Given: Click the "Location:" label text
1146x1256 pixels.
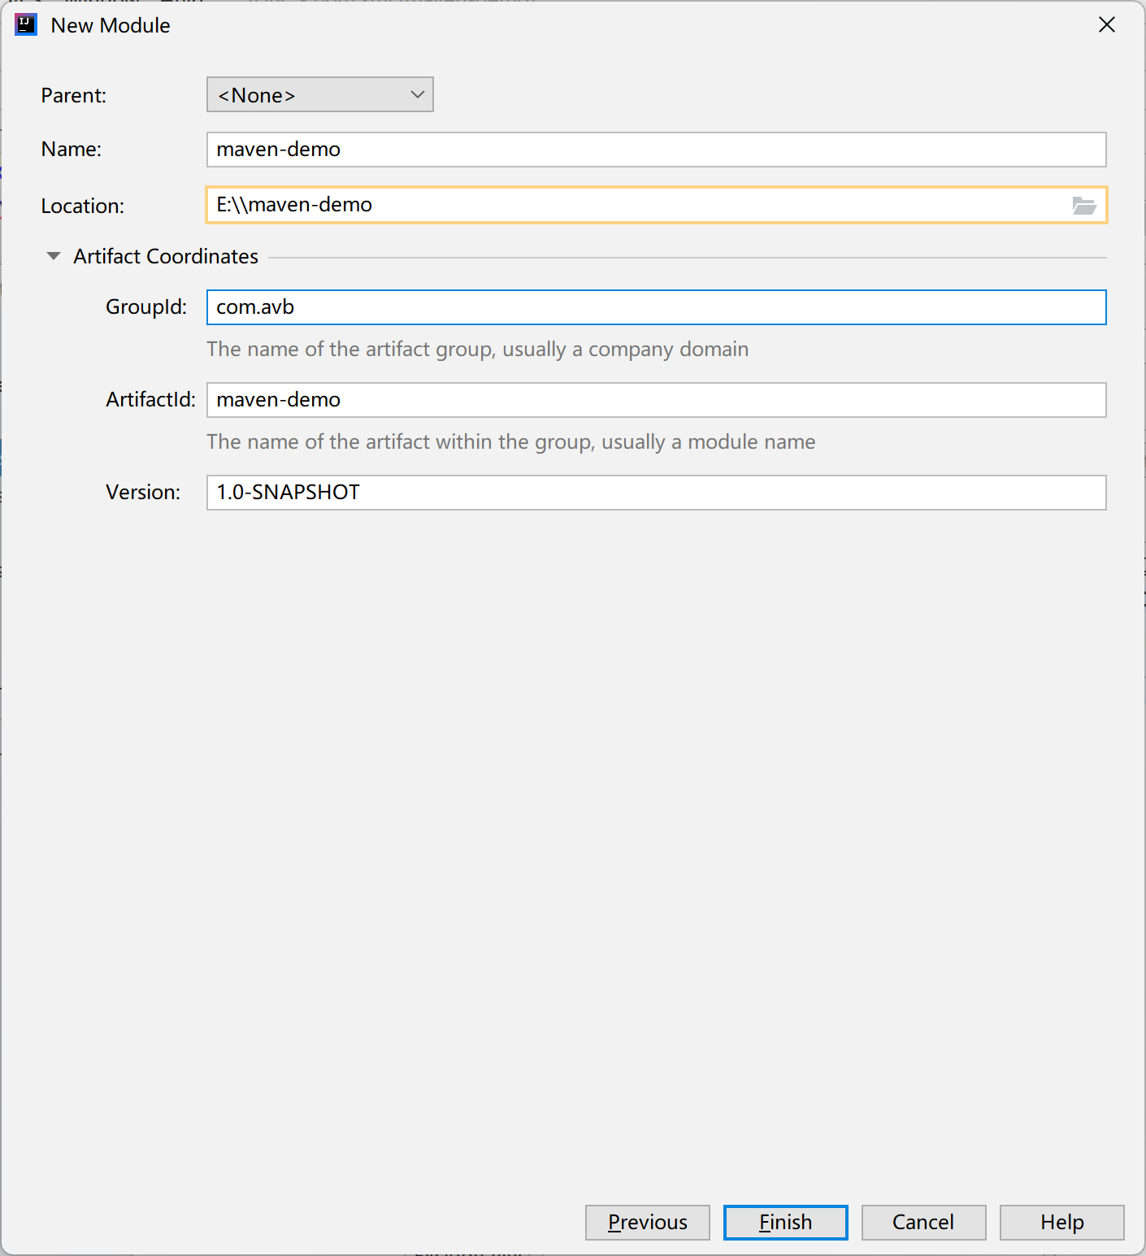Looking at the screenshot, I should click(83, 206).
